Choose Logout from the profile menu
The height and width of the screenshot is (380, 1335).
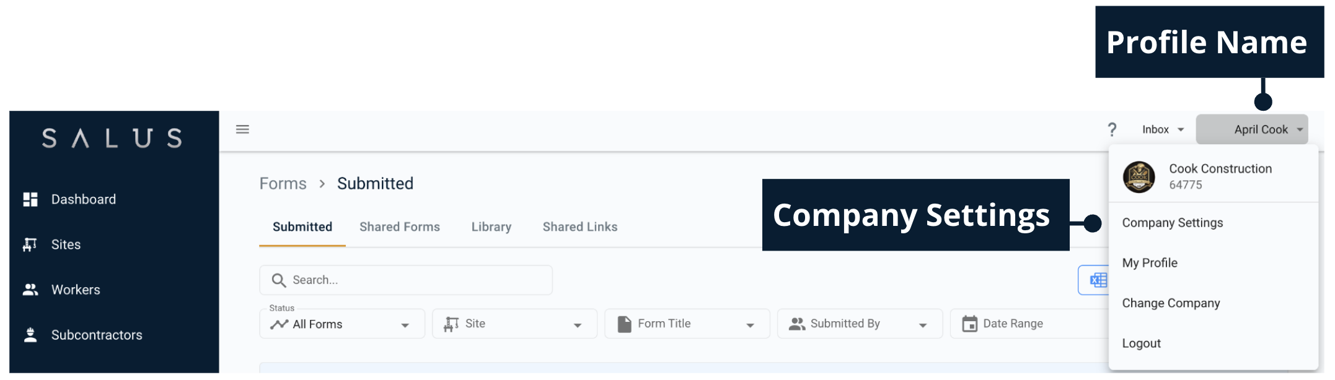point(1142,343)
